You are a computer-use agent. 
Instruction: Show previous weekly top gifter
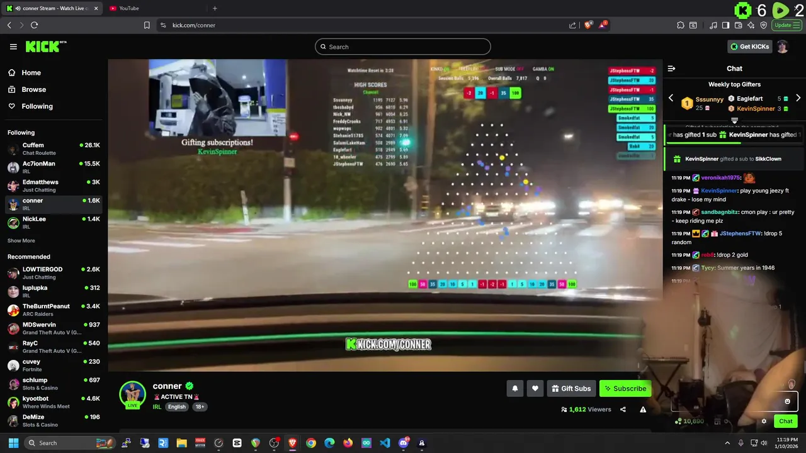(x=671, y=98)
